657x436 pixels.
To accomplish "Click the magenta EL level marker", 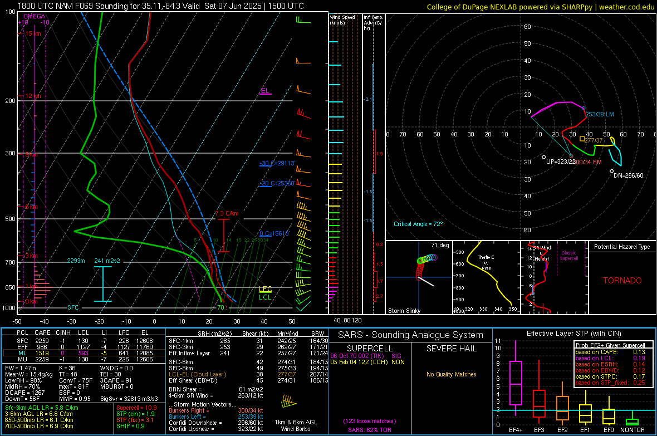I will pos(265,91).
